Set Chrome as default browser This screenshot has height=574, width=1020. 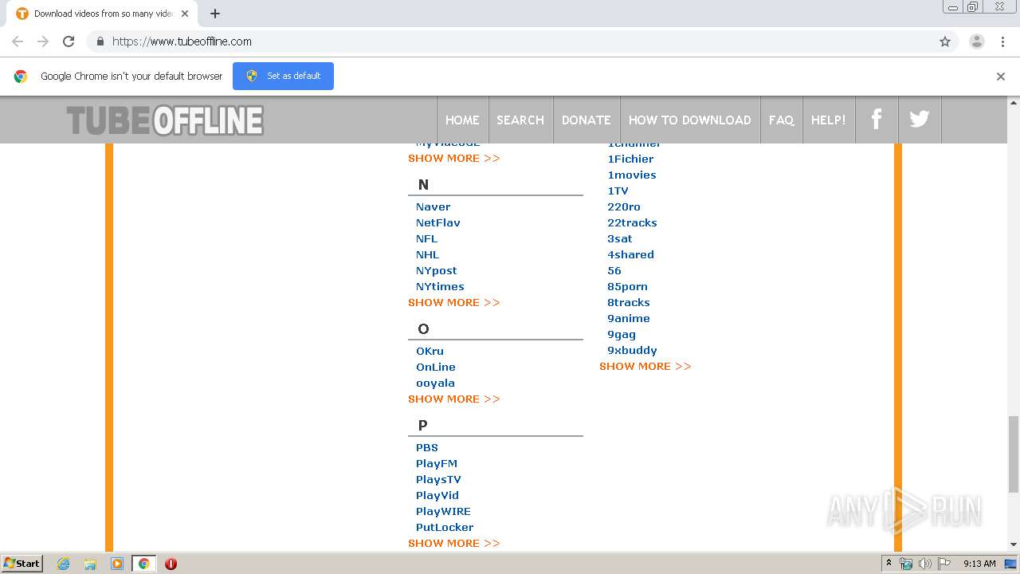pyautogui.click(x=283, y=76)
